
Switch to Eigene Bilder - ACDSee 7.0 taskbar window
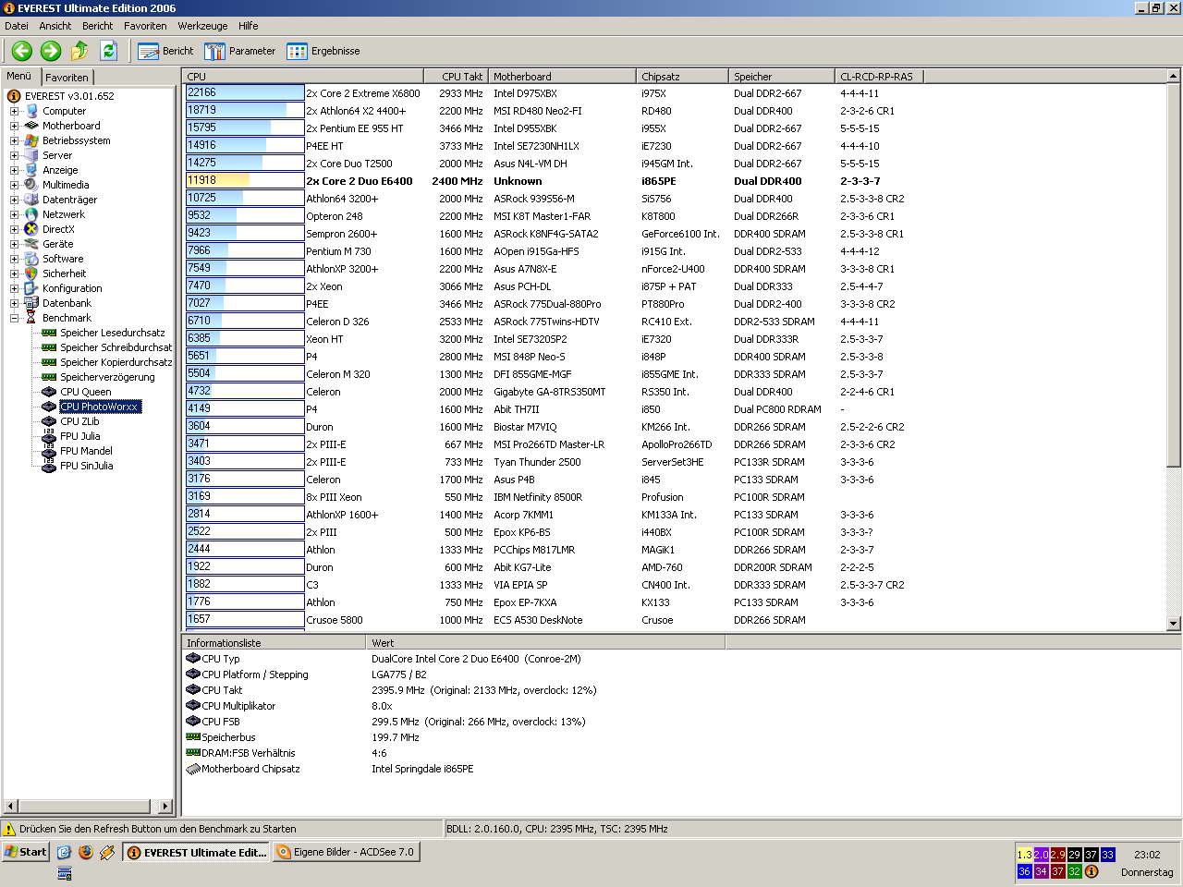[347, 852]
